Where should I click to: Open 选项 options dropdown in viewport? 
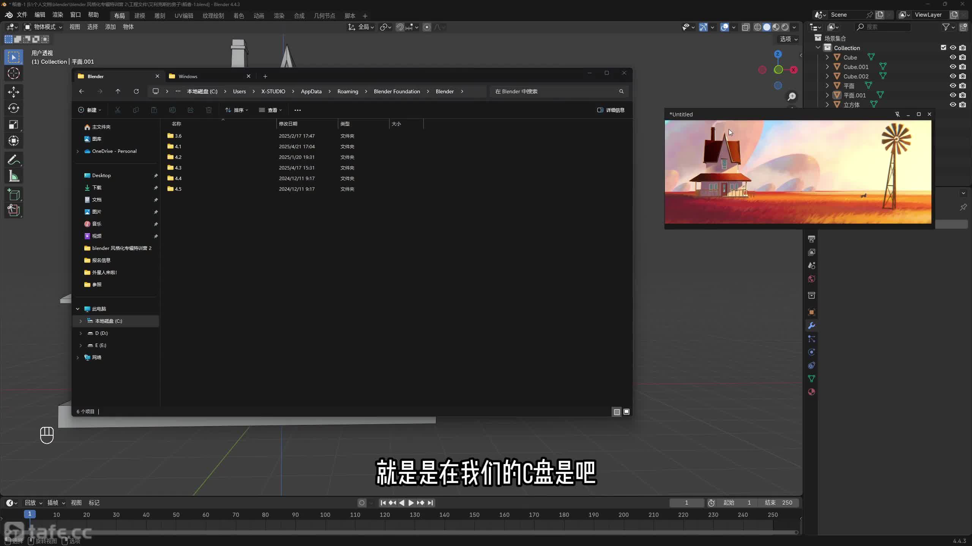[x=789, y=39]
